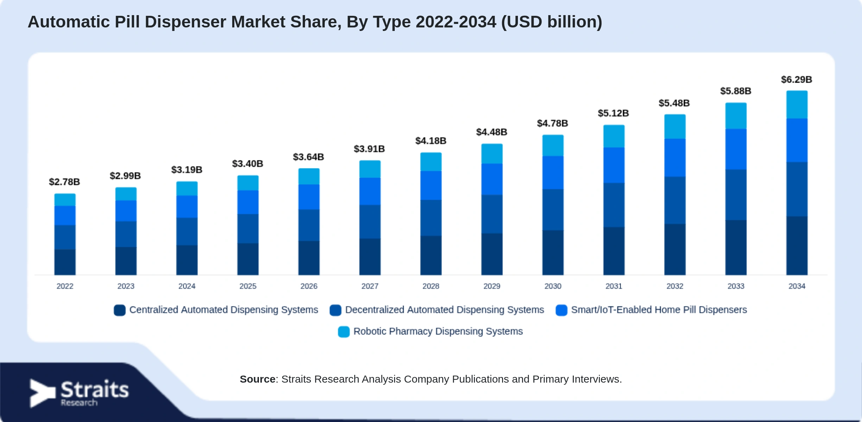Click the Source attribution text
Image resolution: width=862 pixels, height=422 pixels.
pyautogui.click(x=431, y=379)
